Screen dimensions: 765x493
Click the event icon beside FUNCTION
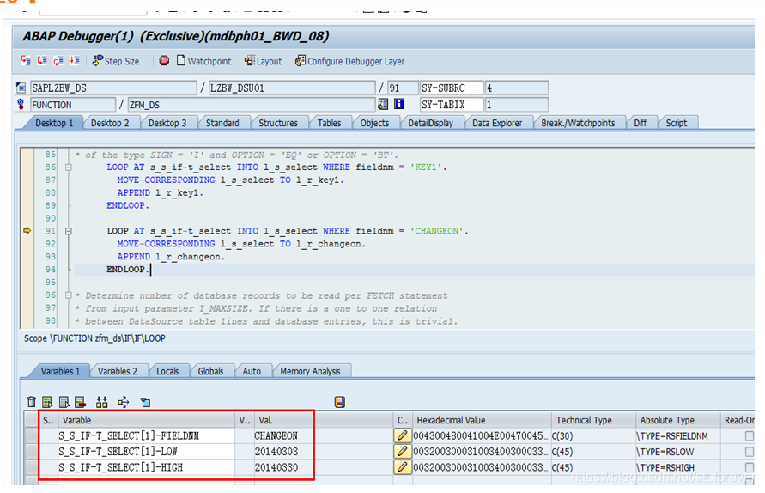tap(21, 104)
